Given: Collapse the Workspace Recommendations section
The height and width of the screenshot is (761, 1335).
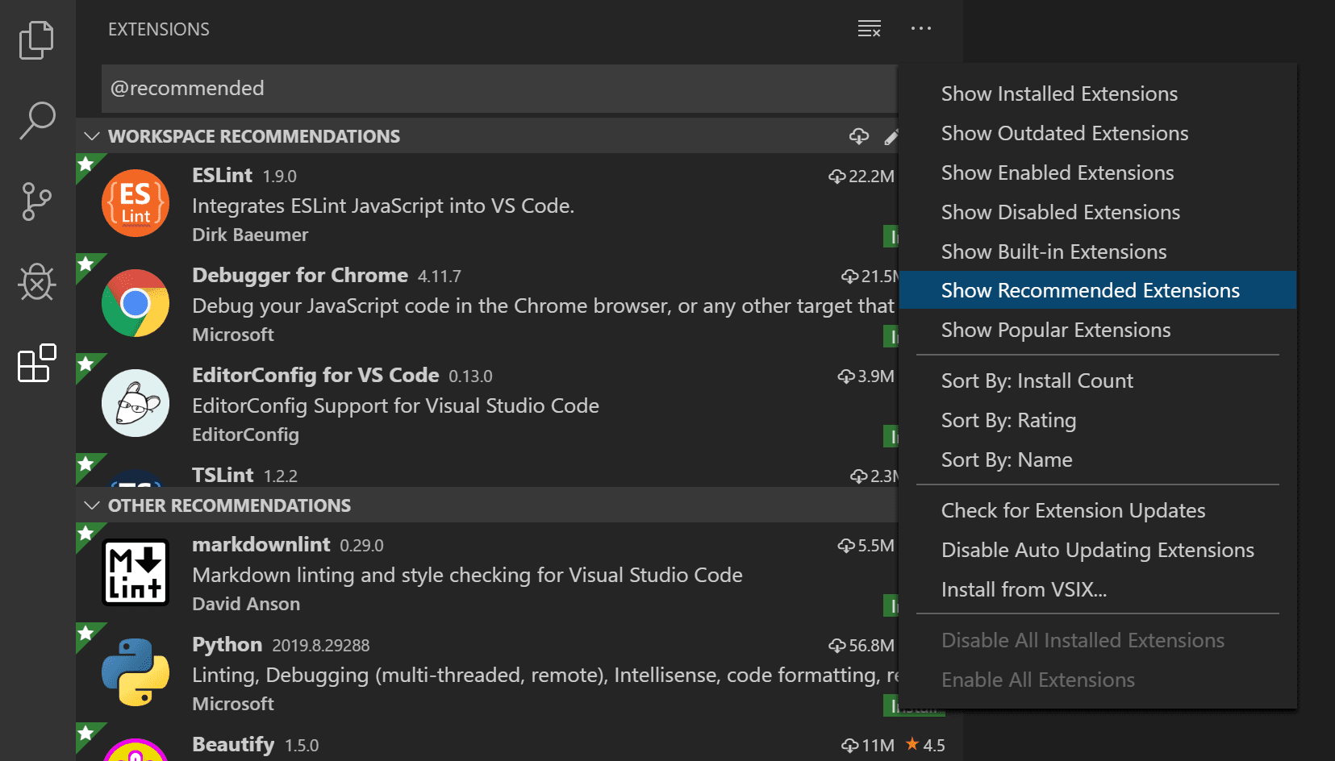Looking at the screenshot, I should [x=92, y=136].
